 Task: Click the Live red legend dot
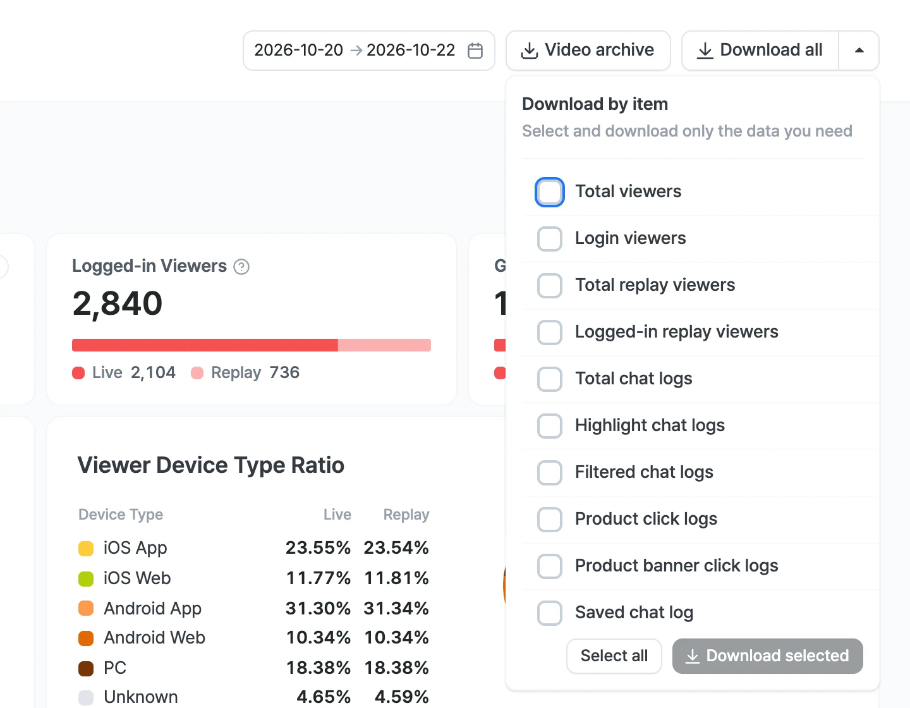click(x=78, y=373)
